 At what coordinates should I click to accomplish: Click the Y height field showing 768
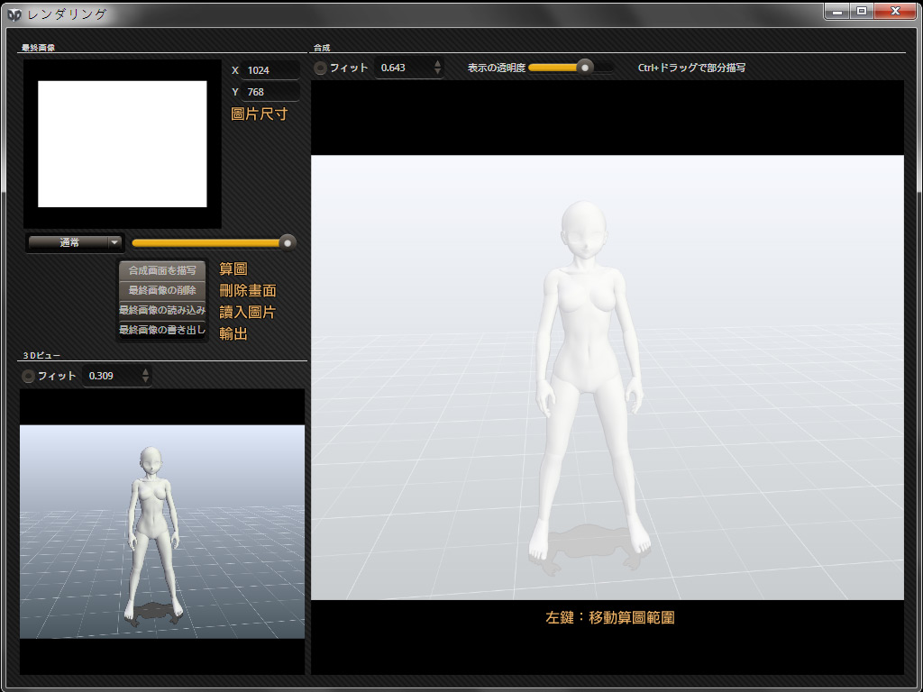click(270, 92)
